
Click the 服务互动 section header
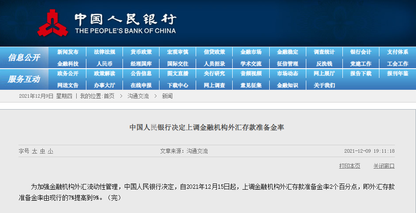(24, 79)
